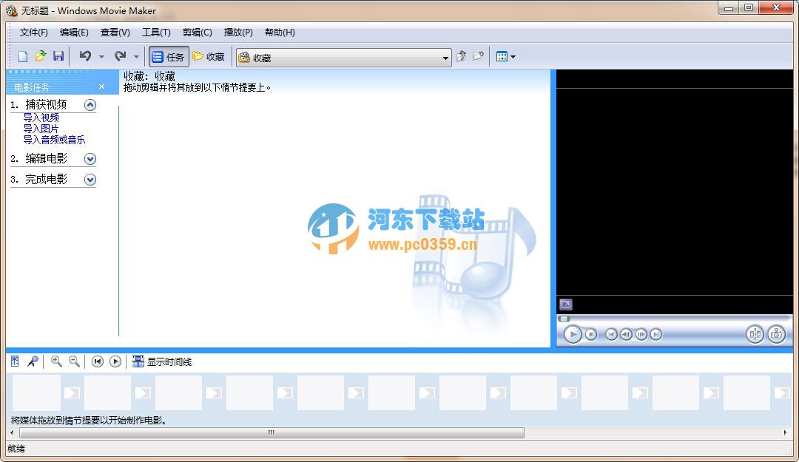Click the 导入视频 link
The width and height of the screenshot is (799, 462).
tap(41, 118)
